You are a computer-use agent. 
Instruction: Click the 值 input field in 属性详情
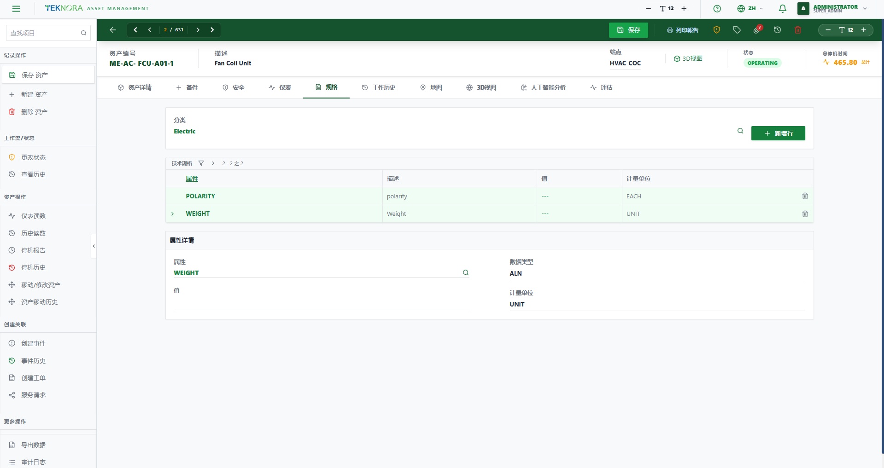(x=321, y=303)
